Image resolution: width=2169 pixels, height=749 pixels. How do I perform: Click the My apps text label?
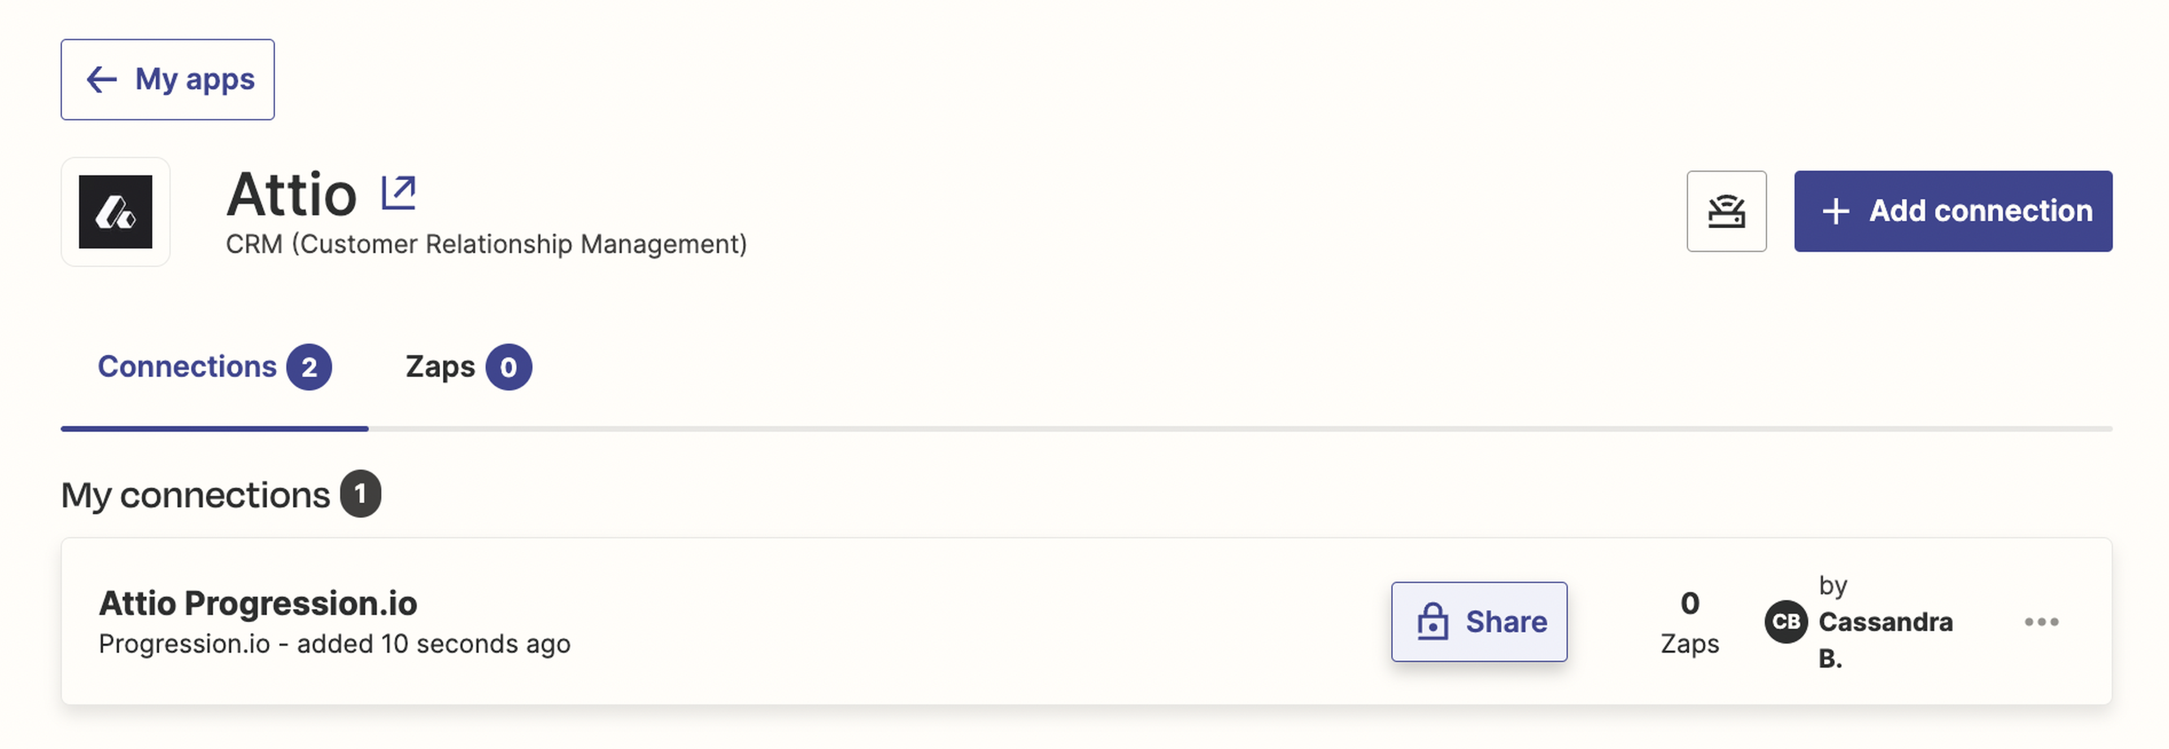pos(194,80)
